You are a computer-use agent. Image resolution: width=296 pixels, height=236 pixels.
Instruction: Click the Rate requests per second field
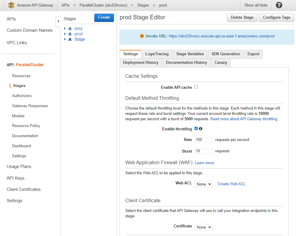204,140
